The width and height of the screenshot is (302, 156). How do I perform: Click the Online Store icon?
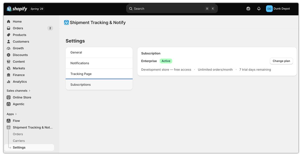pyautogui.click(x=8, y=97)
